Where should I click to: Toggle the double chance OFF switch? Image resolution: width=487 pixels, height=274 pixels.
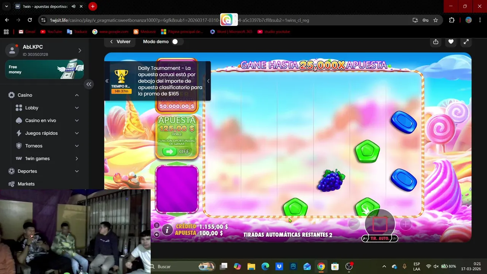tap(176, 151)
